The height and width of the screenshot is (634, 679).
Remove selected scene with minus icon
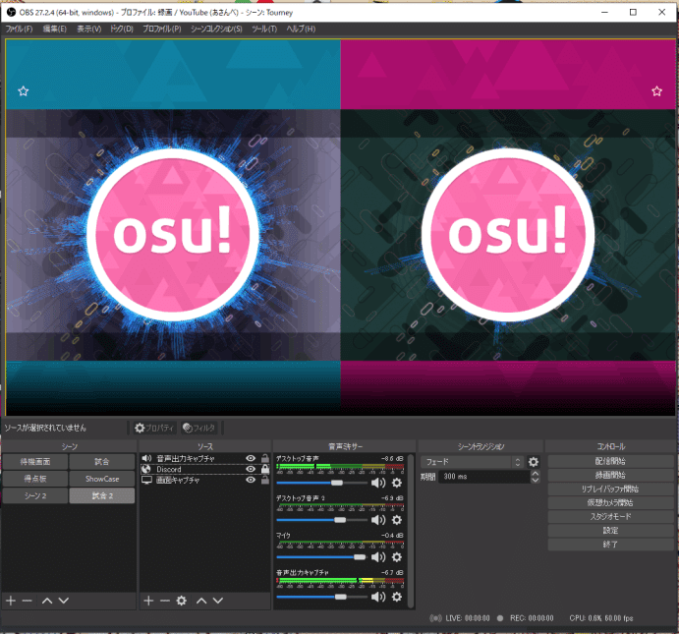[x=28, y=601]
